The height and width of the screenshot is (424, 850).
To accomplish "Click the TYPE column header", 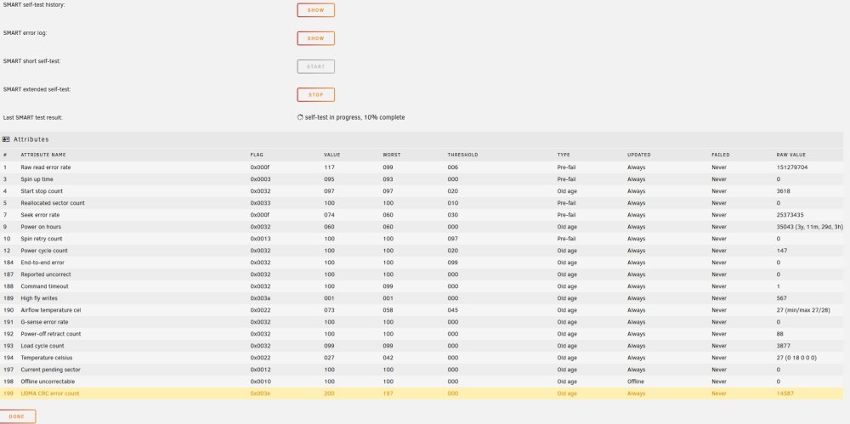I will (x=564, y=155).
